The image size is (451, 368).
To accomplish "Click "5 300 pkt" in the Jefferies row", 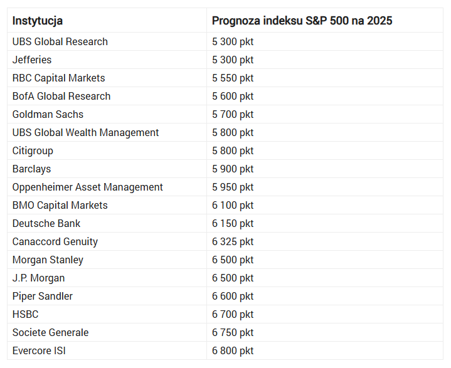I will tap(233, 60).
